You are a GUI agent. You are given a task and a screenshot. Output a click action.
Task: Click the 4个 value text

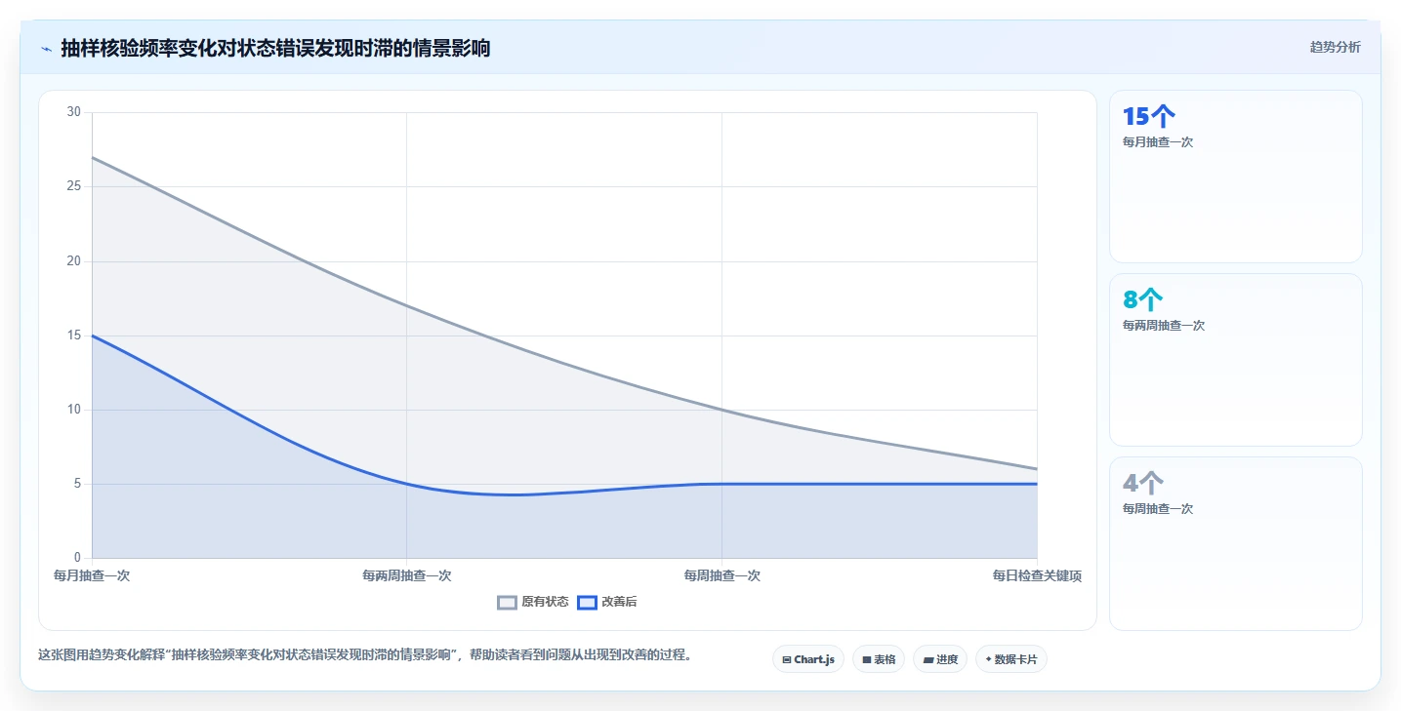(1143, 483)
